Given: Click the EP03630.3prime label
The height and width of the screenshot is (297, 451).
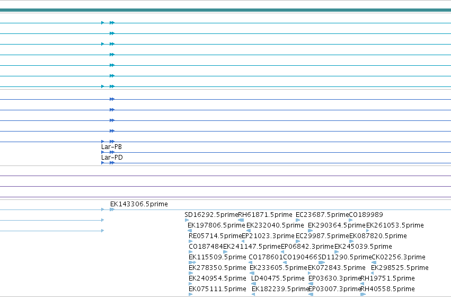Looking at the screenshot, I should point(334,278).
